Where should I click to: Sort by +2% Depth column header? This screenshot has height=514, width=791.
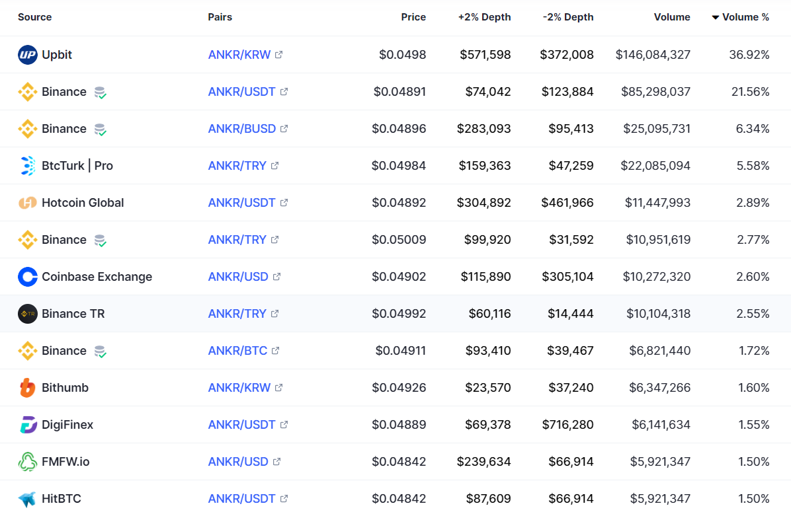point(484,17)
